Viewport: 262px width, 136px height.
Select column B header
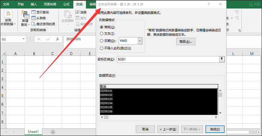click(x=34, y=53)
